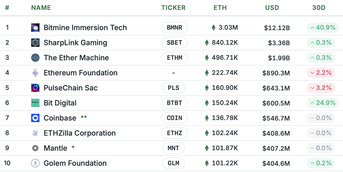343x172 pixels.
Task: Open the BMNR ticker badge
Action: pos(174,28)
